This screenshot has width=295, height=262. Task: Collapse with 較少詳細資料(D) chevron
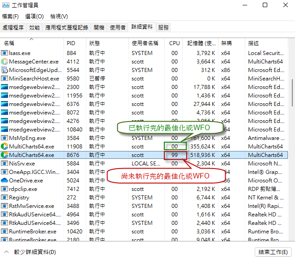coord(6,252)
